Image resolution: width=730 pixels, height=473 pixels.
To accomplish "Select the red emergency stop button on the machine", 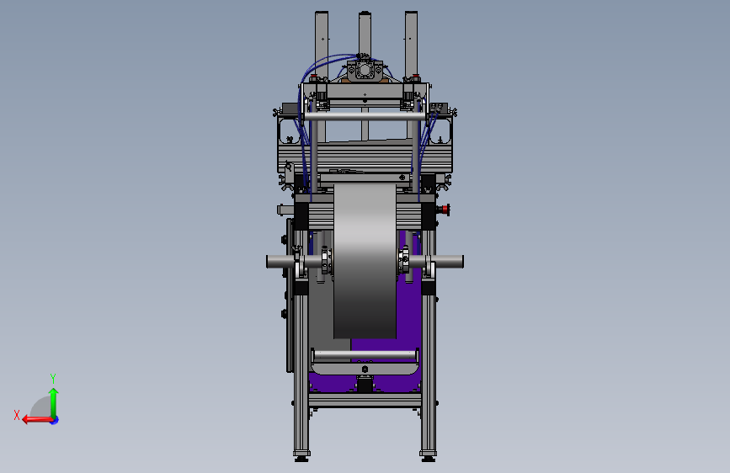I will tap(445, 210).
